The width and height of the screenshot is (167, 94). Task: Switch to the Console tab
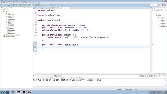pos(58,76)
